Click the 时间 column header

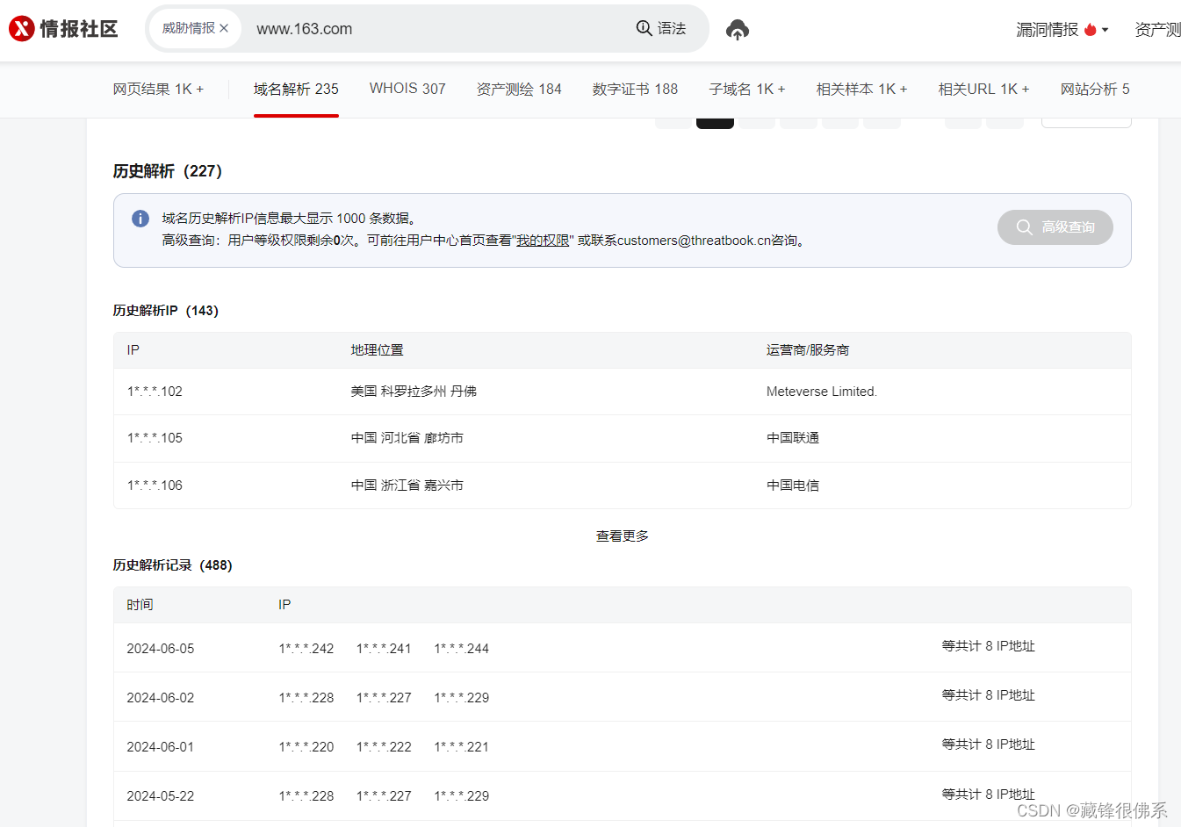tap(140, 605)
